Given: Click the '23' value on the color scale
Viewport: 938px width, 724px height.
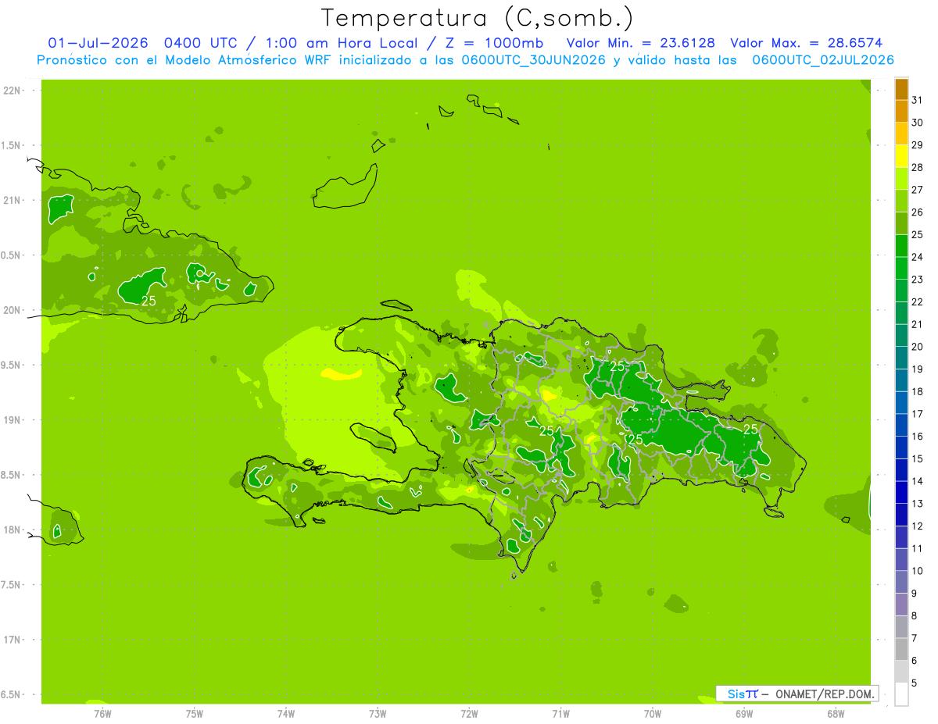Looking at the screenshot, I should (x=917, y=280).
